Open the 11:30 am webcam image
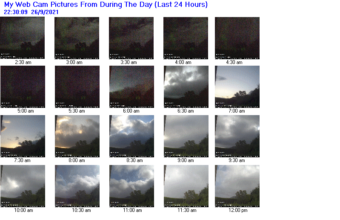Screen dimensions: 340x220 click(x=186, y=186)
